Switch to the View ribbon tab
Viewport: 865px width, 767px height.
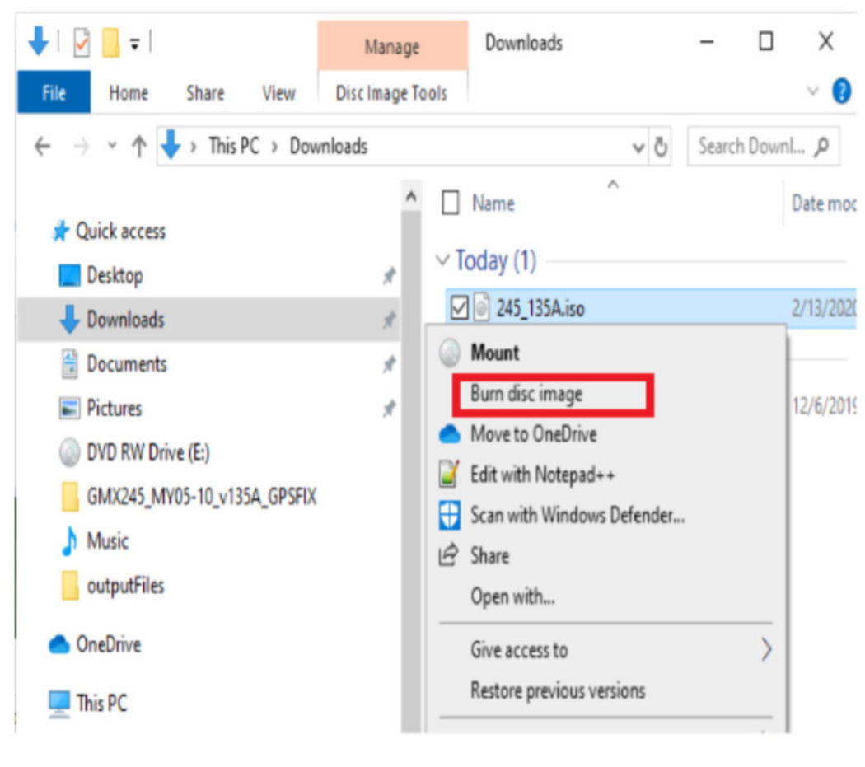(x=278, y=93)
